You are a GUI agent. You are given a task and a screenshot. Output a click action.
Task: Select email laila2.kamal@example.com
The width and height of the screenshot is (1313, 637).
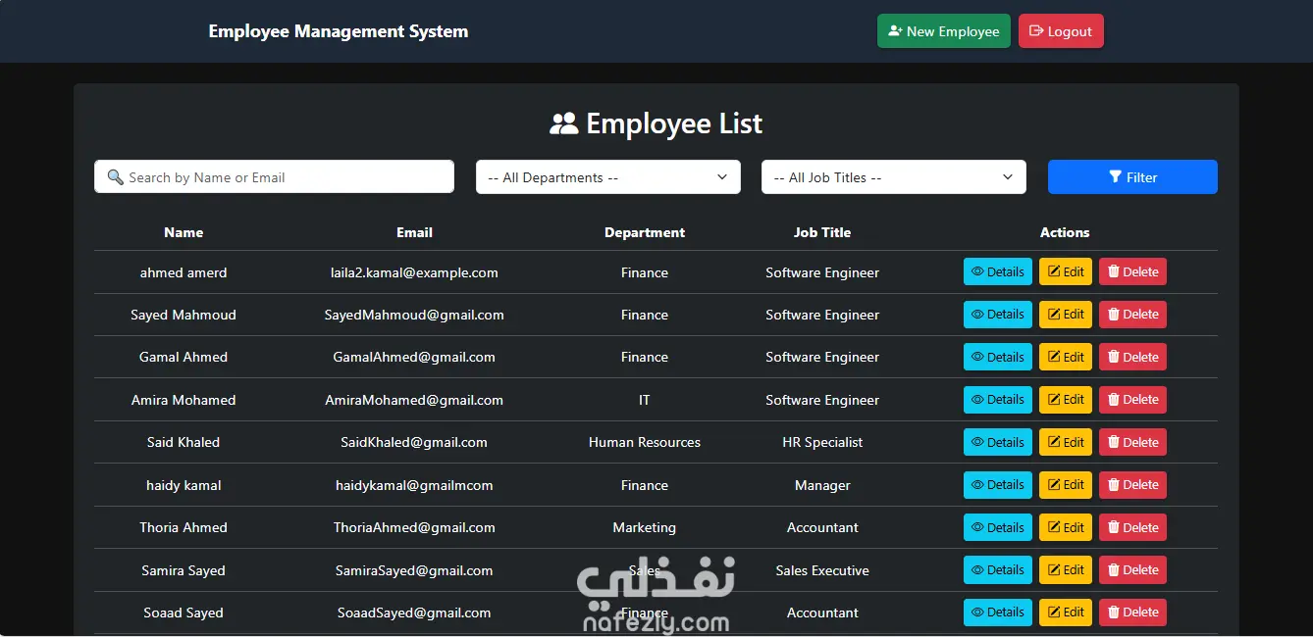click(414, 272)
